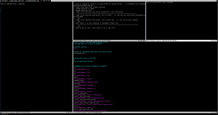Click the '*encoding=utf-8' line
Screen dimensions: 218x115
[x=79, y=53]
